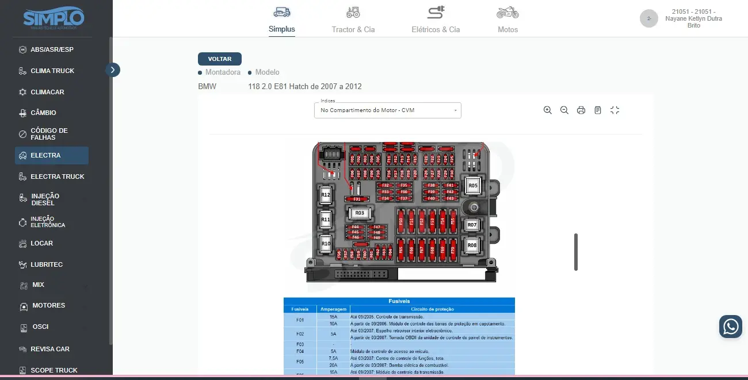Click relay R03 in the fuse diagram
This screenshot has height=380, width=748.
coord(360,213)
